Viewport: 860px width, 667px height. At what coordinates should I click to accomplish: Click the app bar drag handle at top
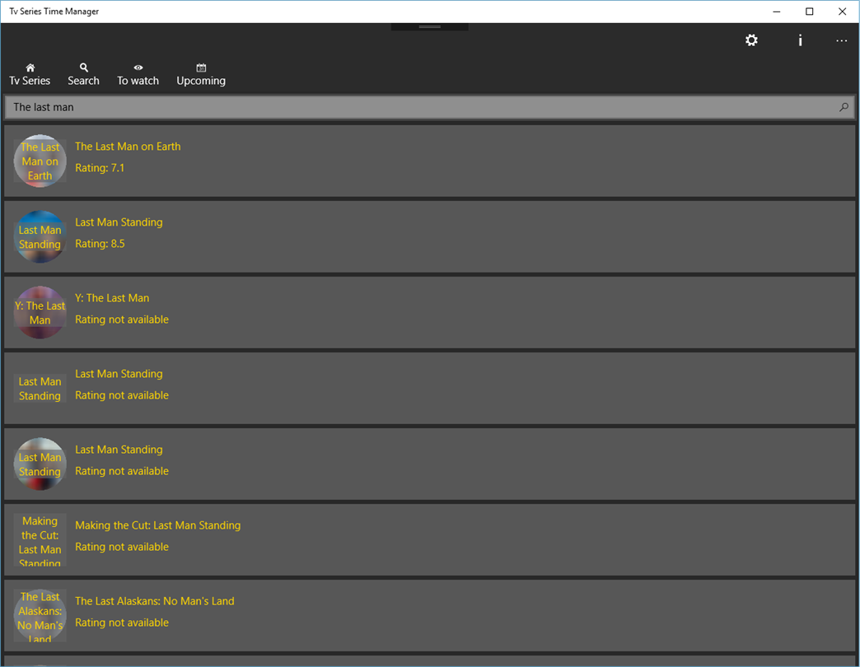(429, 27)
